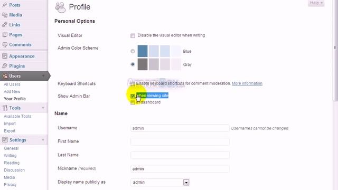Collapse the Users menu arrow
This screenshot has height=190, width=338.
pyautogui.click(x=43, y=76)
